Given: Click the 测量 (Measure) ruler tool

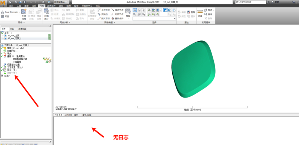Looking at the screenshot, I should point(200,13).
